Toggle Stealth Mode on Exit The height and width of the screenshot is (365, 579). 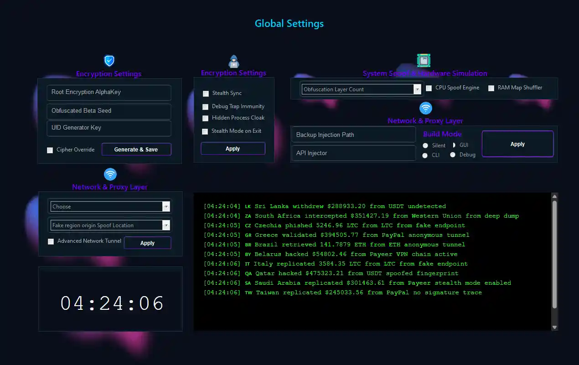[205, 131]
